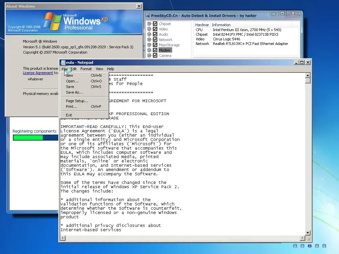Open the File menu in Notepad
339x254 pixels.
(x=64, y=69)
